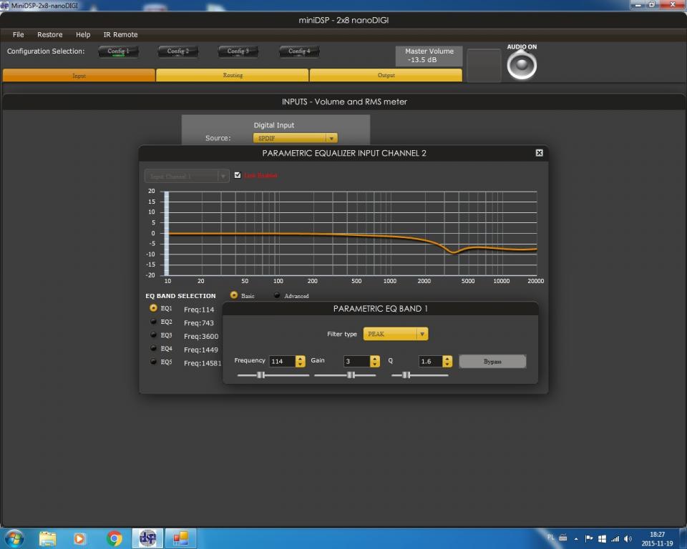Open the IR Remote menu
This screenshot has height=549, width=687.
[x=120, y=34]
